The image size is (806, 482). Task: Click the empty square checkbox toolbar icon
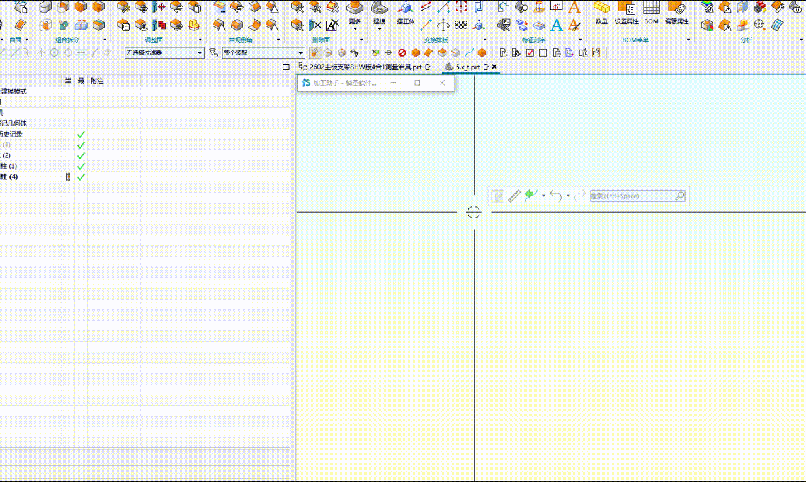pos(543,53)
